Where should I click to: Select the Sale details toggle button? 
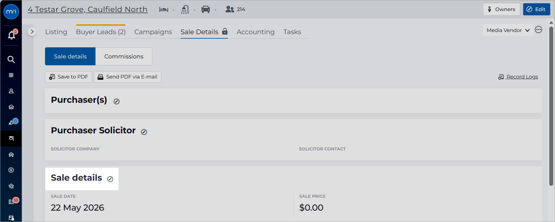tap(70, 56)
